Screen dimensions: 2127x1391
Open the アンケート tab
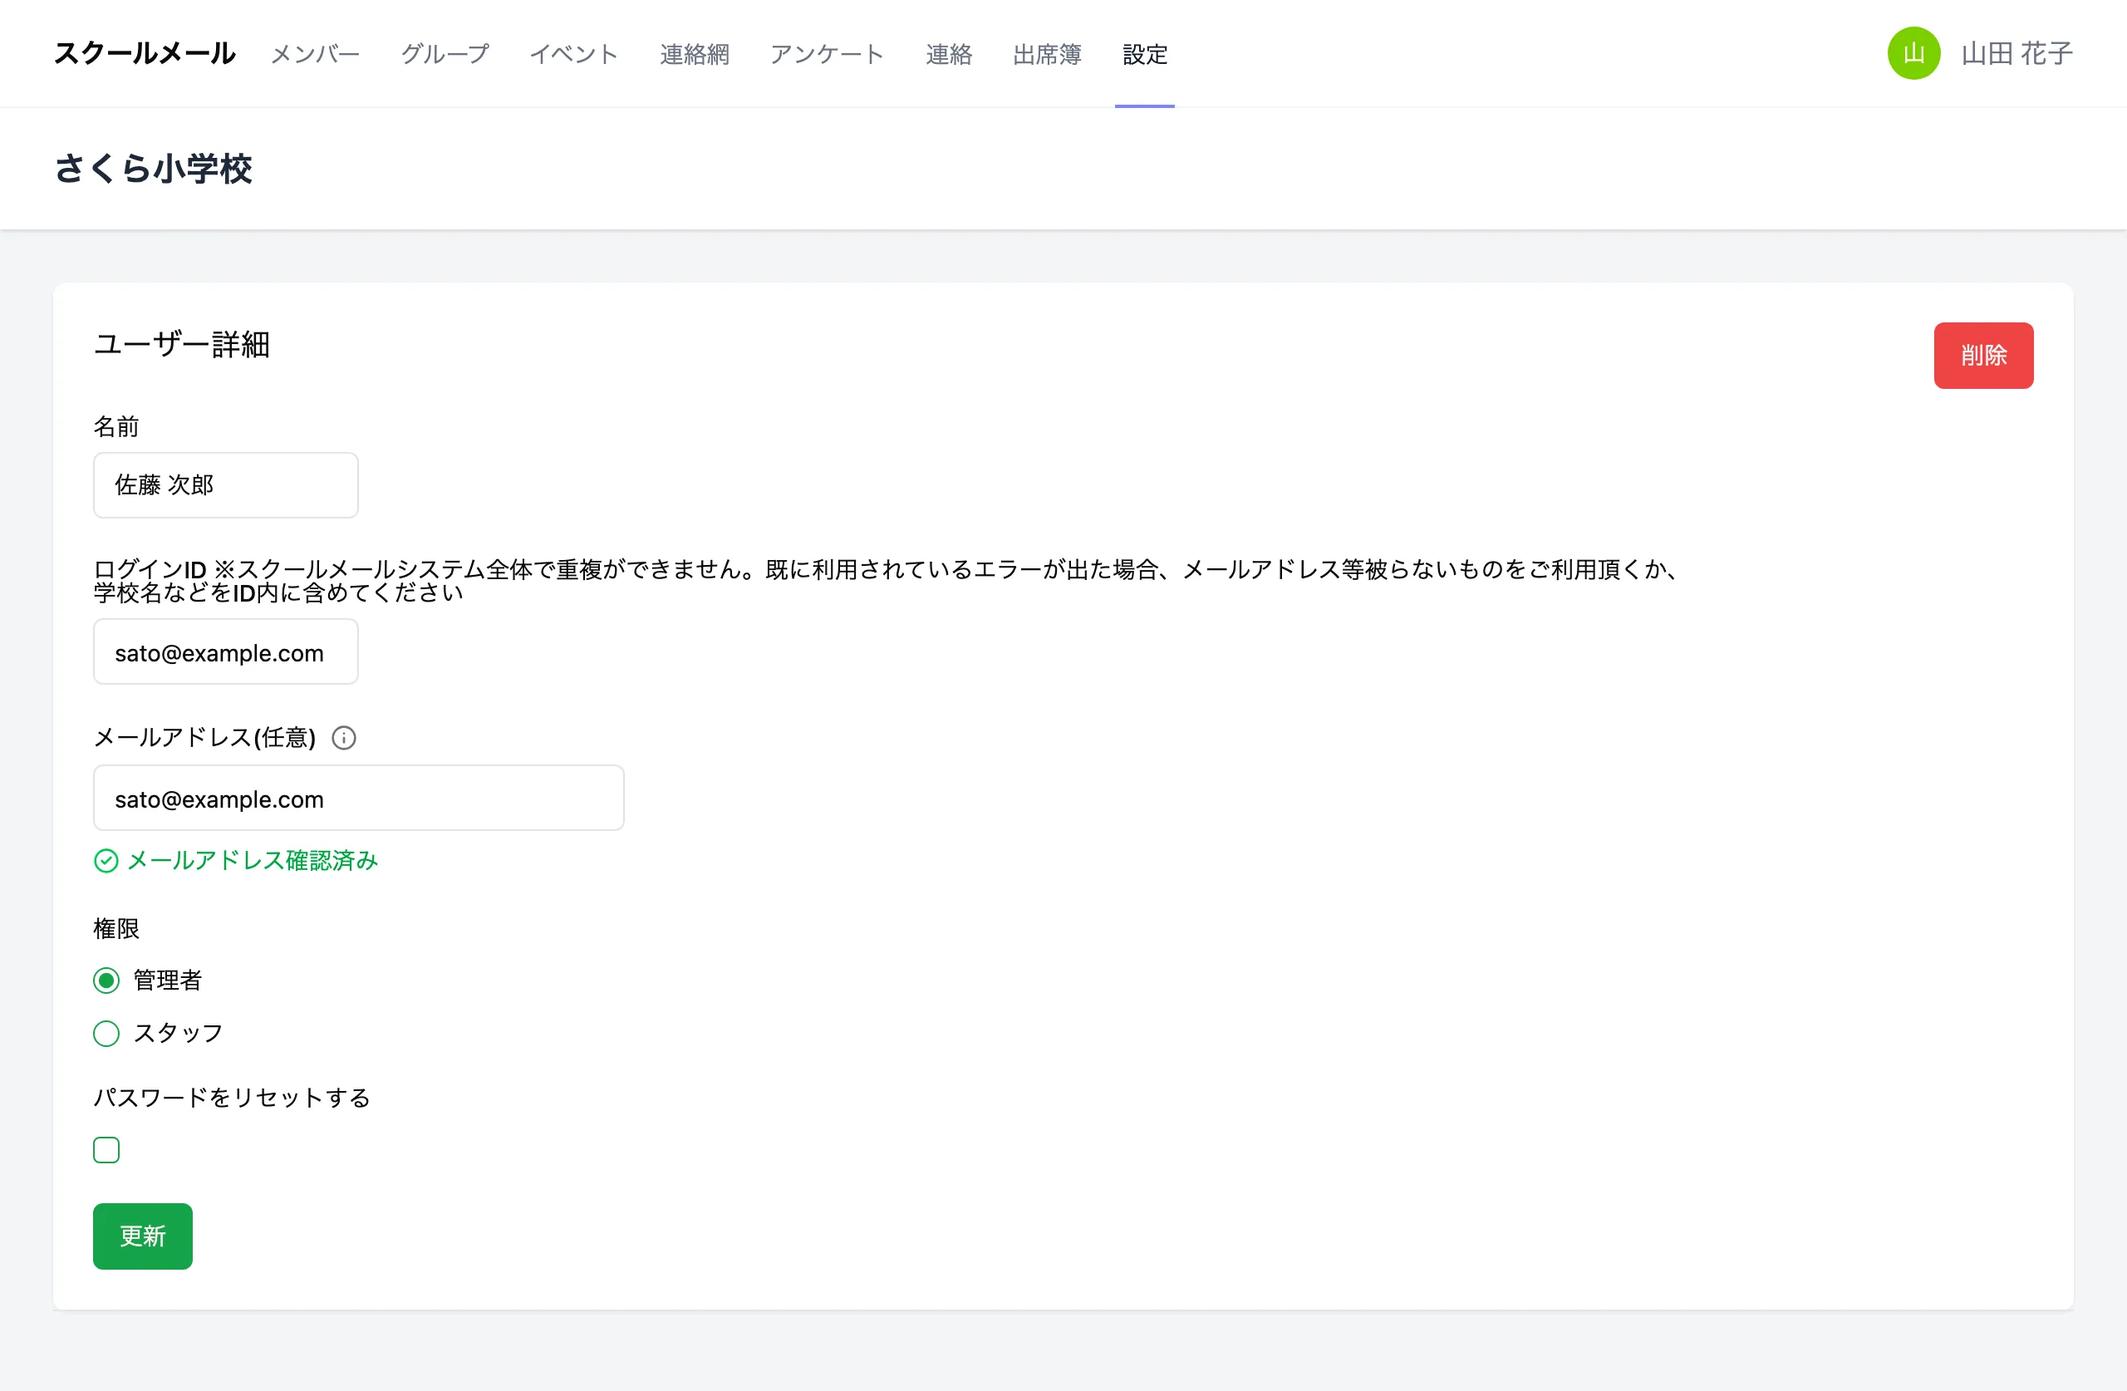tap(827, 54)
